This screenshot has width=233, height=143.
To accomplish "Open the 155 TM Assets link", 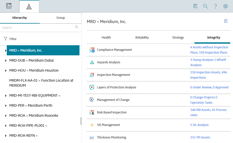I will click(200, 137).
